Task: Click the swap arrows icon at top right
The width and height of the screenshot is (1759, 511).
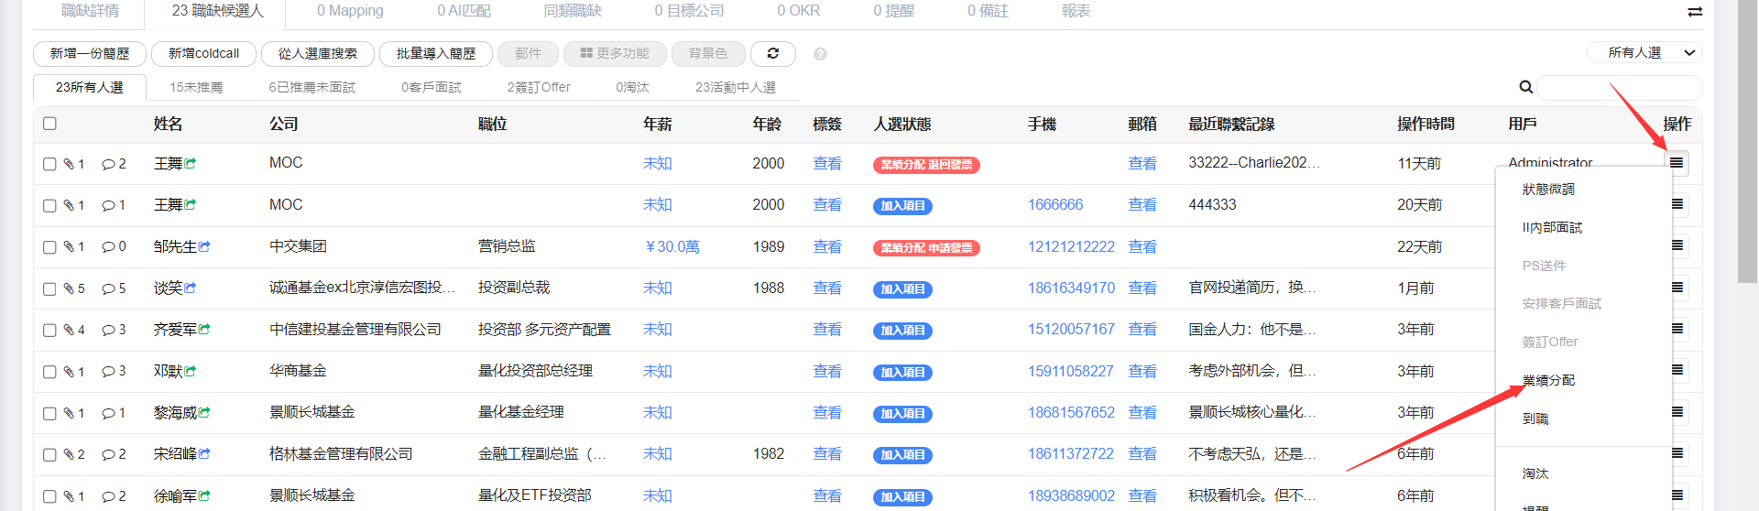Action: (x=1694, y=12)
